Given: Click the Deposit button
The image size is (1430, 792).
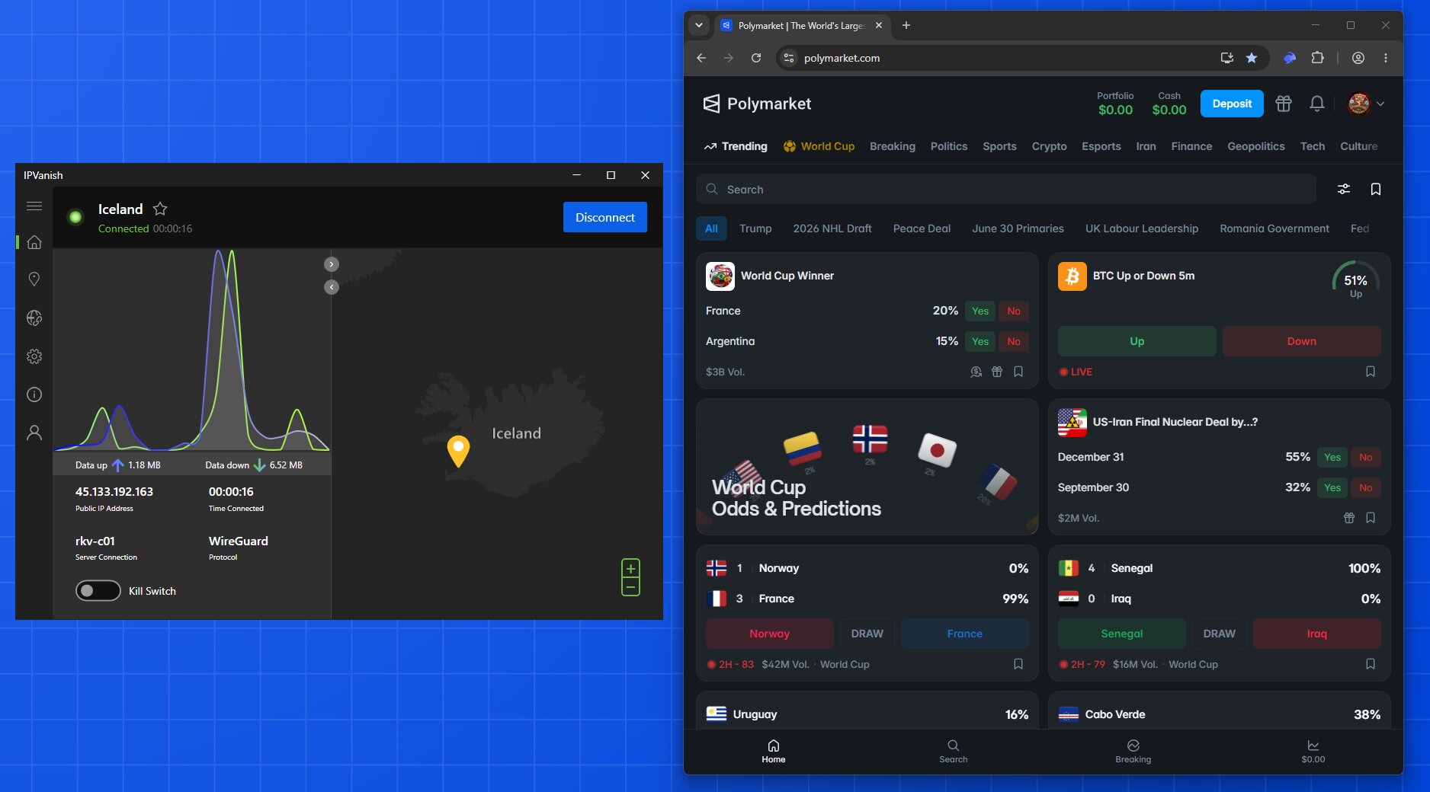Looking at the screenshot, I should point(1232,104).
